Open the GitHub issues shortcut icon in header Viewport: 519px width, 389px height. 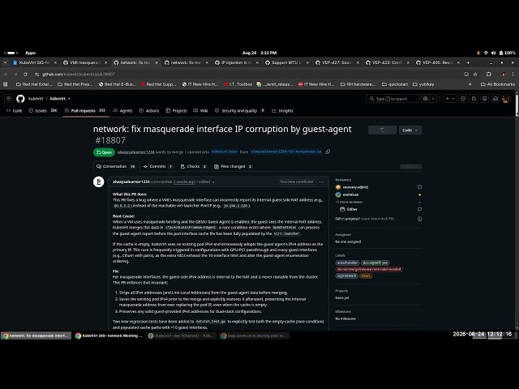click(463, 99)
